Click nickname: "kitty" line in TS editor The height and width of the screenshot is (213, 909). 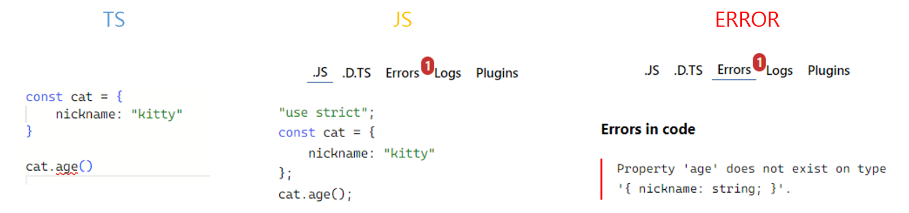tap(119, 114)
